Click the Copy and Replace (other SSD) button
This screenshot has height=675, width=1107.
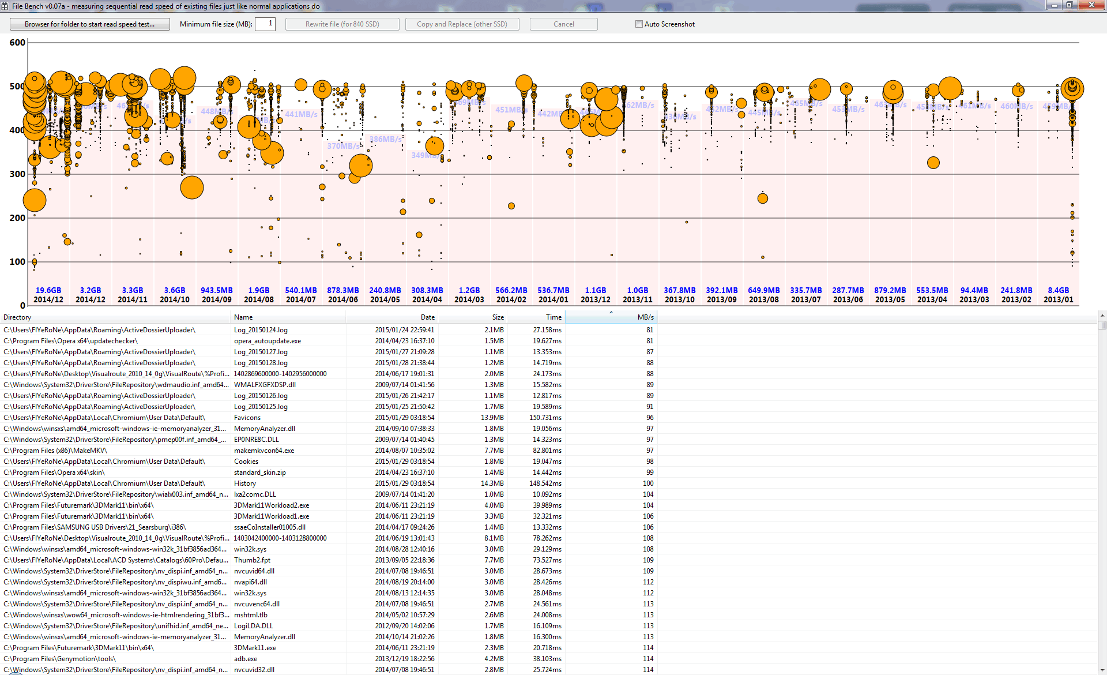(x=462, y=24)
